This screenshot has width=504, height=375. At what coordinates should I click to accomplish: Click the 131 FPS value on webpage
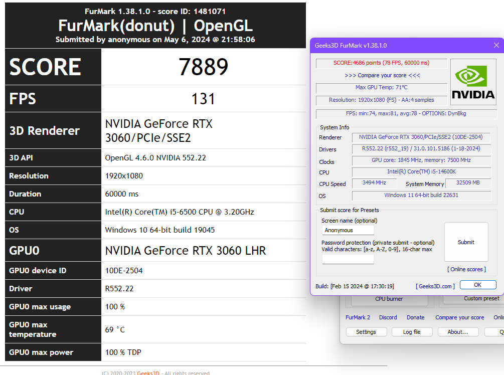(x=203, y=99)
